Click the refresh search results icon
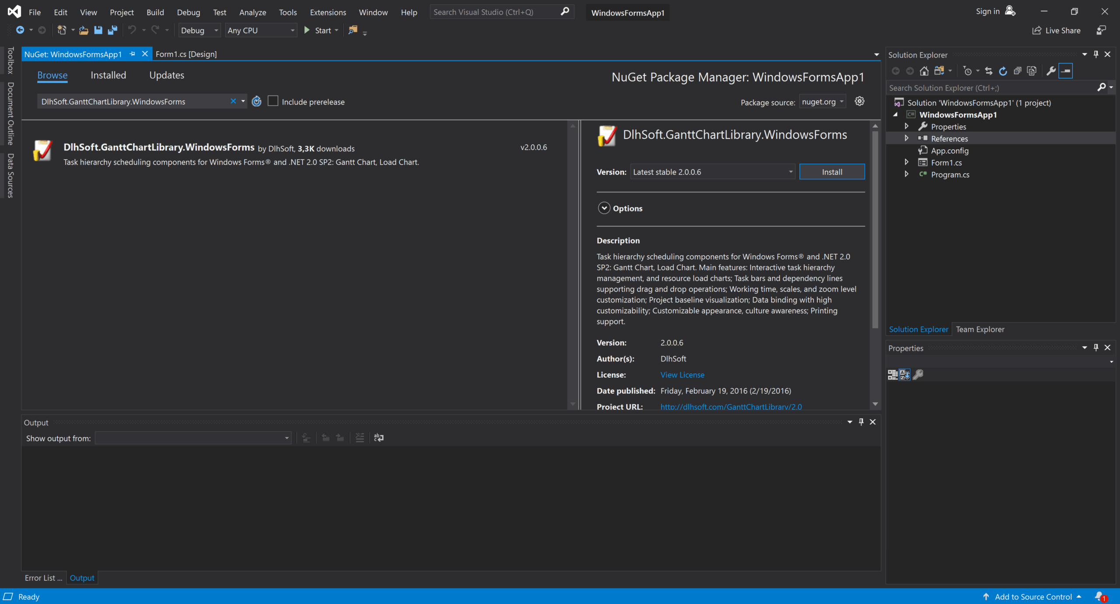 [x=256, y=102]
